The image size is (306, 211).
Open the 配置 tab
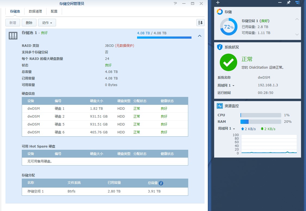coord(54,11)
